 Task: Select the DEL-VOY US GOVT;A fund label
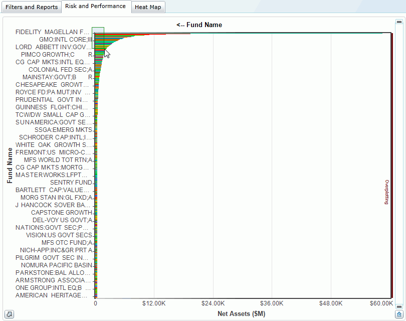click(x=62, y=220)
